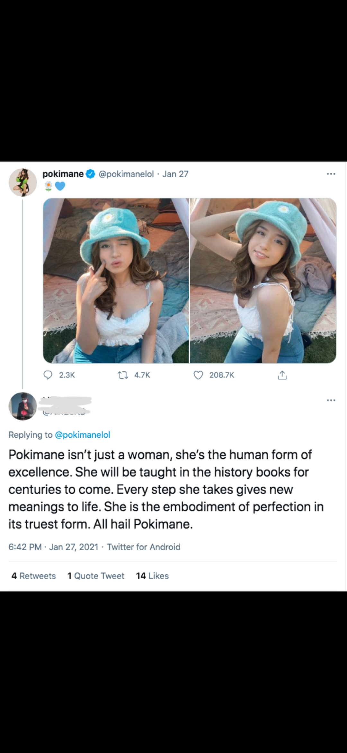The width and height of the screenshot is (347, 753).
Task: Click the @pokimanelol handle in header
Action: pos(126,174)
